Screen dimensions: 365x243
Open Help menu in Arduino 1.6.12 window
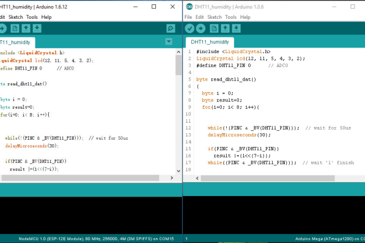(46, 17)
